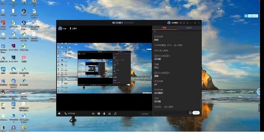Image resolution: width=264 pixels, height=140 pixels.
Task: Select the pink shortcut icon beside Photoshop
Action: click(24, 59)
